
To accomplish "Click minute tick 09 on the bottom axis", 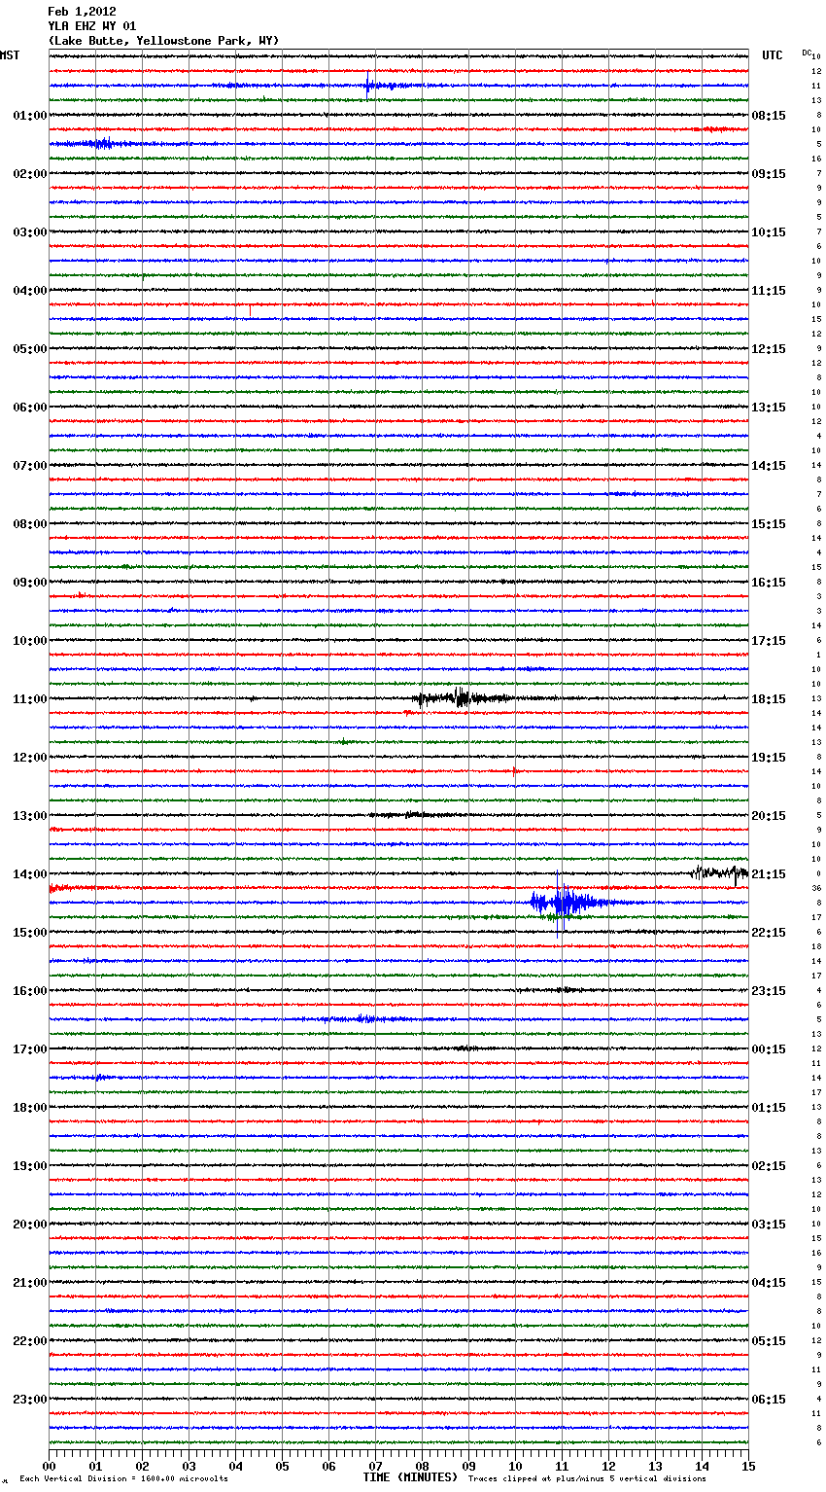I will tap(469, 1466).
